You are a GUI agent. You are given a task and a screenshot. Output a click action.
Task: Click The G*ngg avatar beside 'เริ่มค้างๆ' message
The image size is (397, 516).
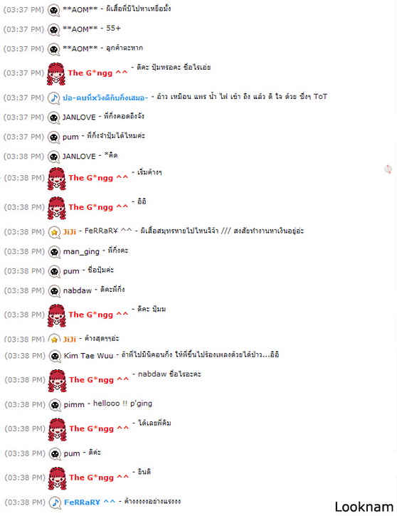click(57, 179)
